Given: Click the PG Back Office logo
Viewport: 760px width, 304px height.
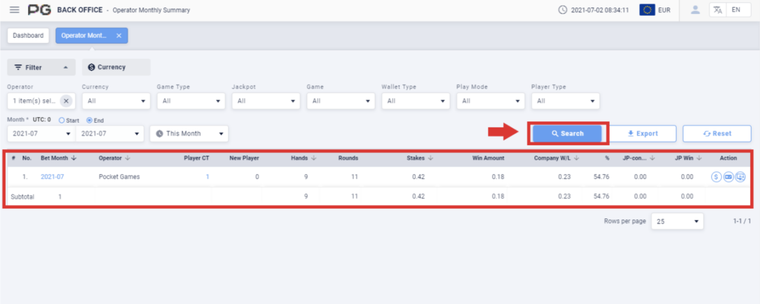Looking at the screenshot, I should click(40, 10).
